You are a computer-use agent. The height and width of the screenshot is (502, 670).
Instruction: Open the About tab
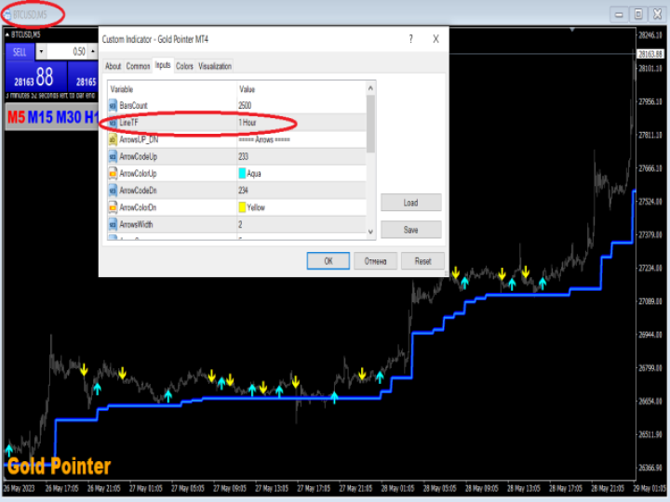(x=114, y=66)
